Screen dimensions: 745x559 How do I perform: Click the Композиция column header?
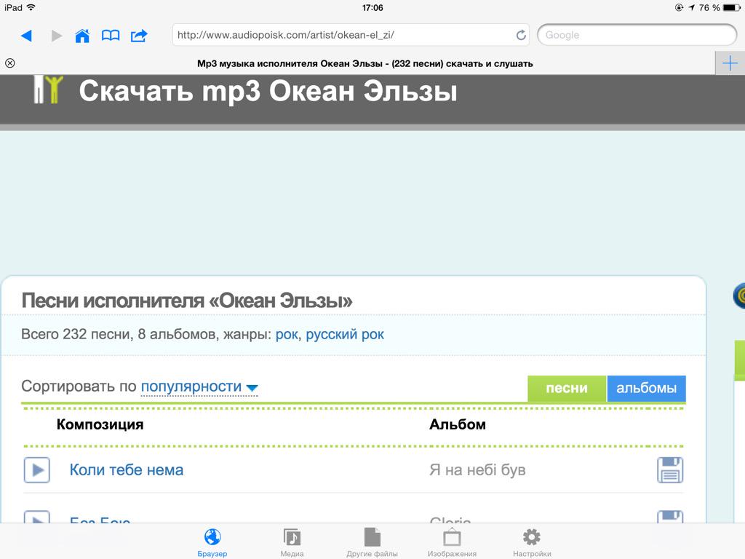tap(100, 424)
